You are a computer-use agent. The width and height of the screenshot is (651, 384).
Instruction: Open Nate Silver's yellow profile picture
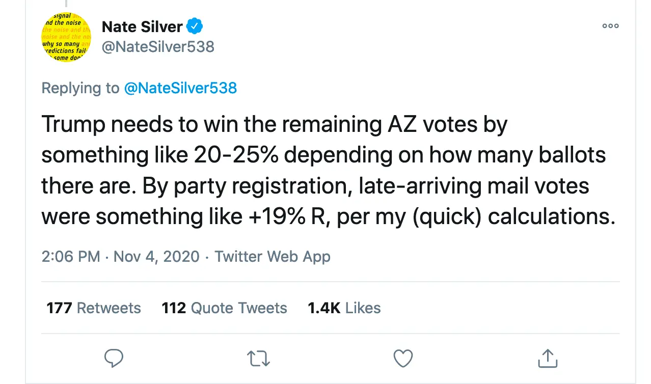pyautogui.click(x=66, y=37)
